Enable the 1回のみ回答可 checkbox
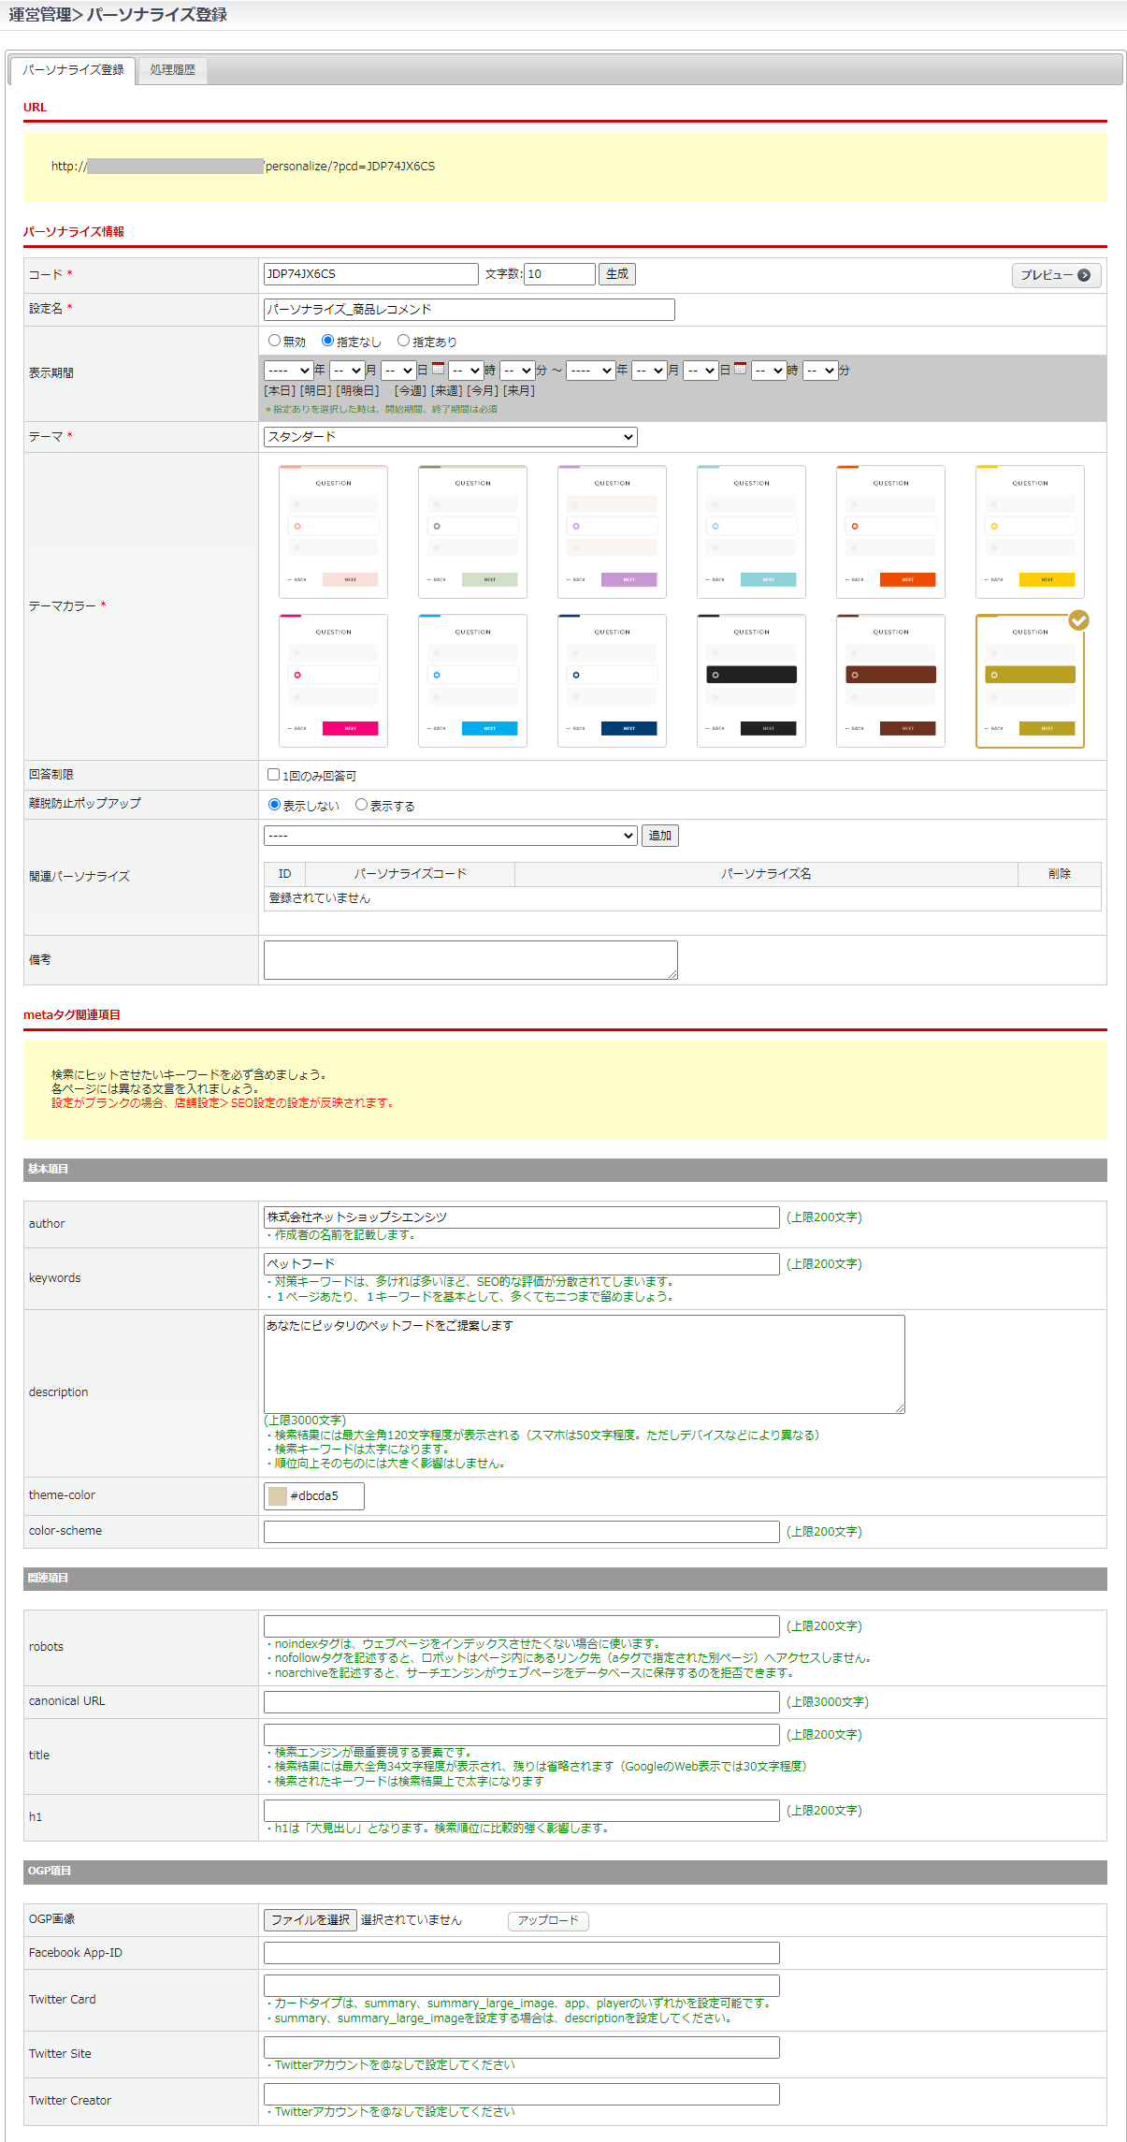This screenshot has height=2142, width=1127. click(274, 775)
